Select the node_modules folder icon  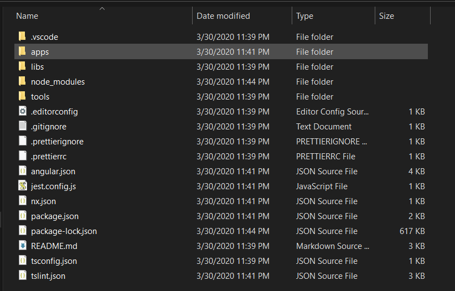22,81
